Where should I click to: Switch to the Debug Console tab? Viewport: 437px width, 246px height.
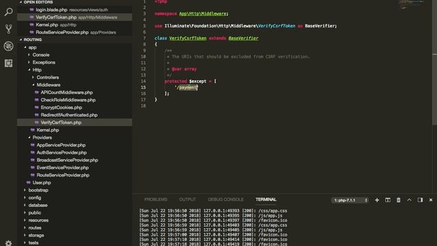click(226, 200)
